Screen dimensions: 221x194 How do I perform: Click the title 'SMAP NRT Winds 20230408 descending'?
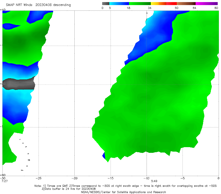click(x=38, y=5)
